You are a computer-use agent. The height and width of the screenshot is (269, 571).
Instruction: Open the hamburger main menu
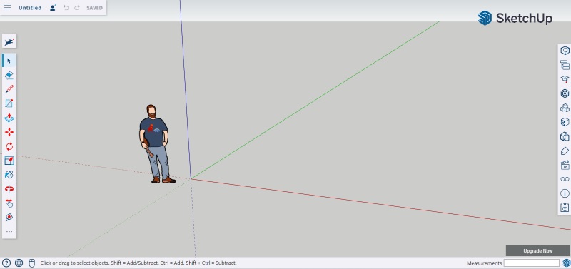[7, 8]
